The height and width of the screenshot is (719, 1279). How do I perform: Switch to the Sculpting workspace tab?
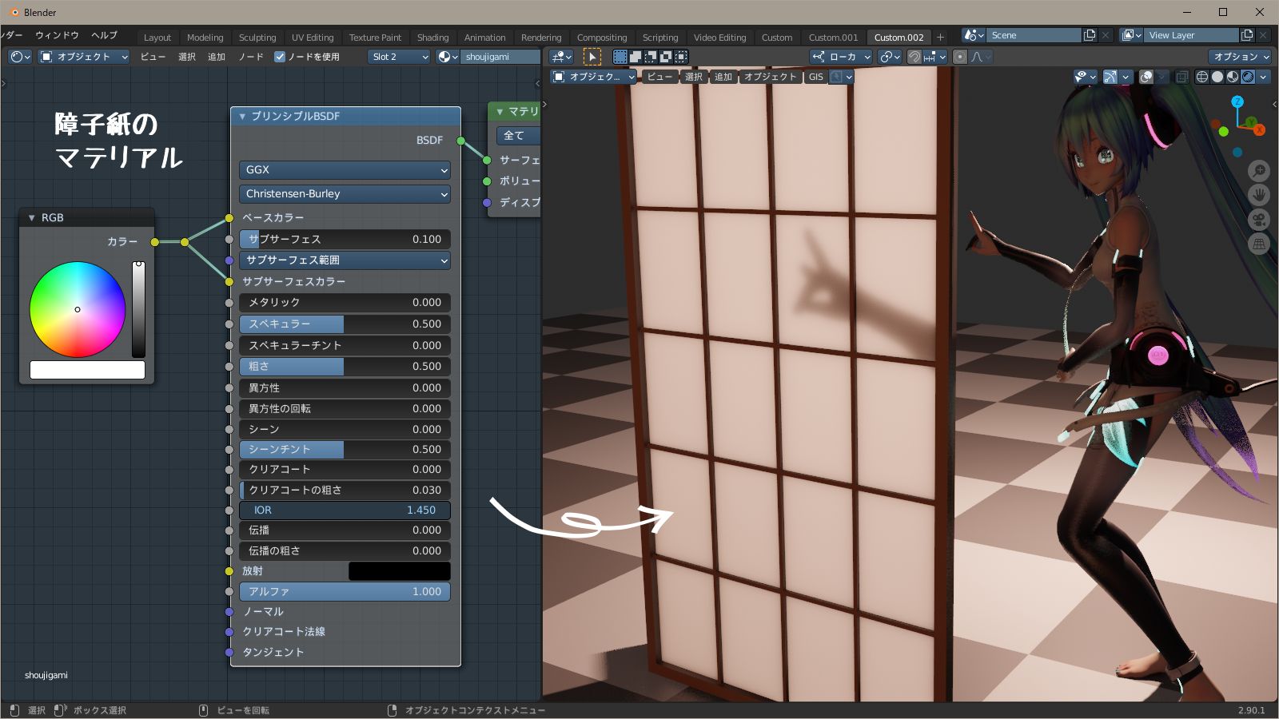pos(257,38)
